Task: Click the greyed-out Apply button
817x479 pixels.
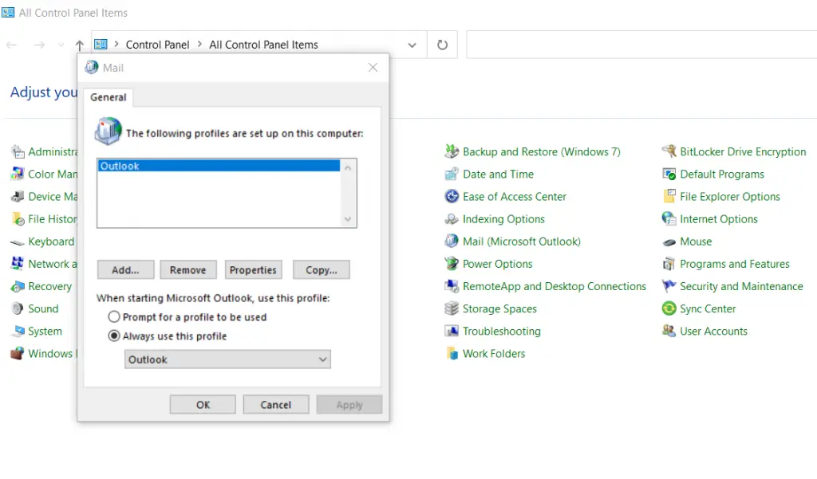Action: click(349, 405)
